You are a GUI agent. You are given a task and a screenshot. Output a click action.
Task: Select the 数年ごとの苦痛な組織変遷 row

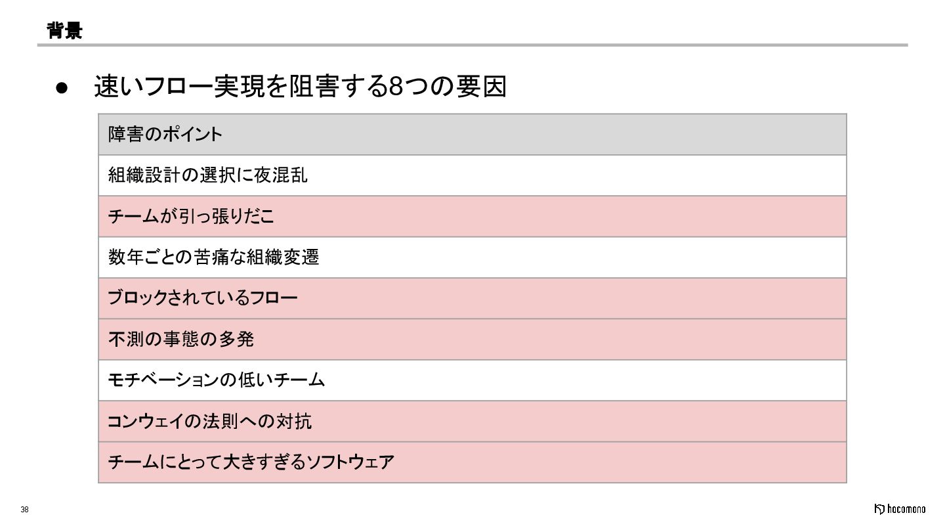472,257
